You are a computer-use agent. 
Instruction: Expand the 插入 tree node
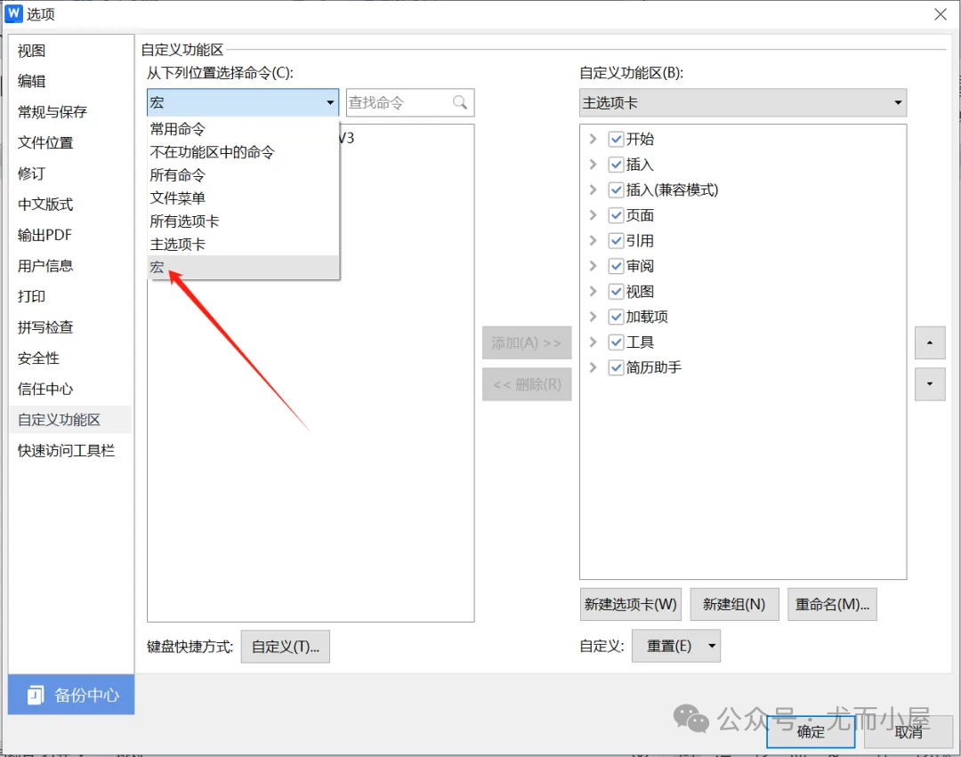point(593,165)
